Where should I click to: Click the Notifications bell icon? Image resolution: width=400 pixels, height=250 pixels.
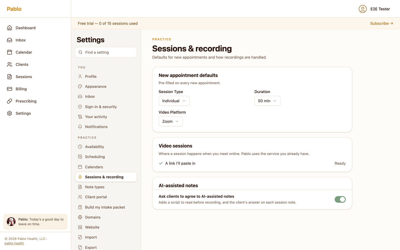(80, 127)
